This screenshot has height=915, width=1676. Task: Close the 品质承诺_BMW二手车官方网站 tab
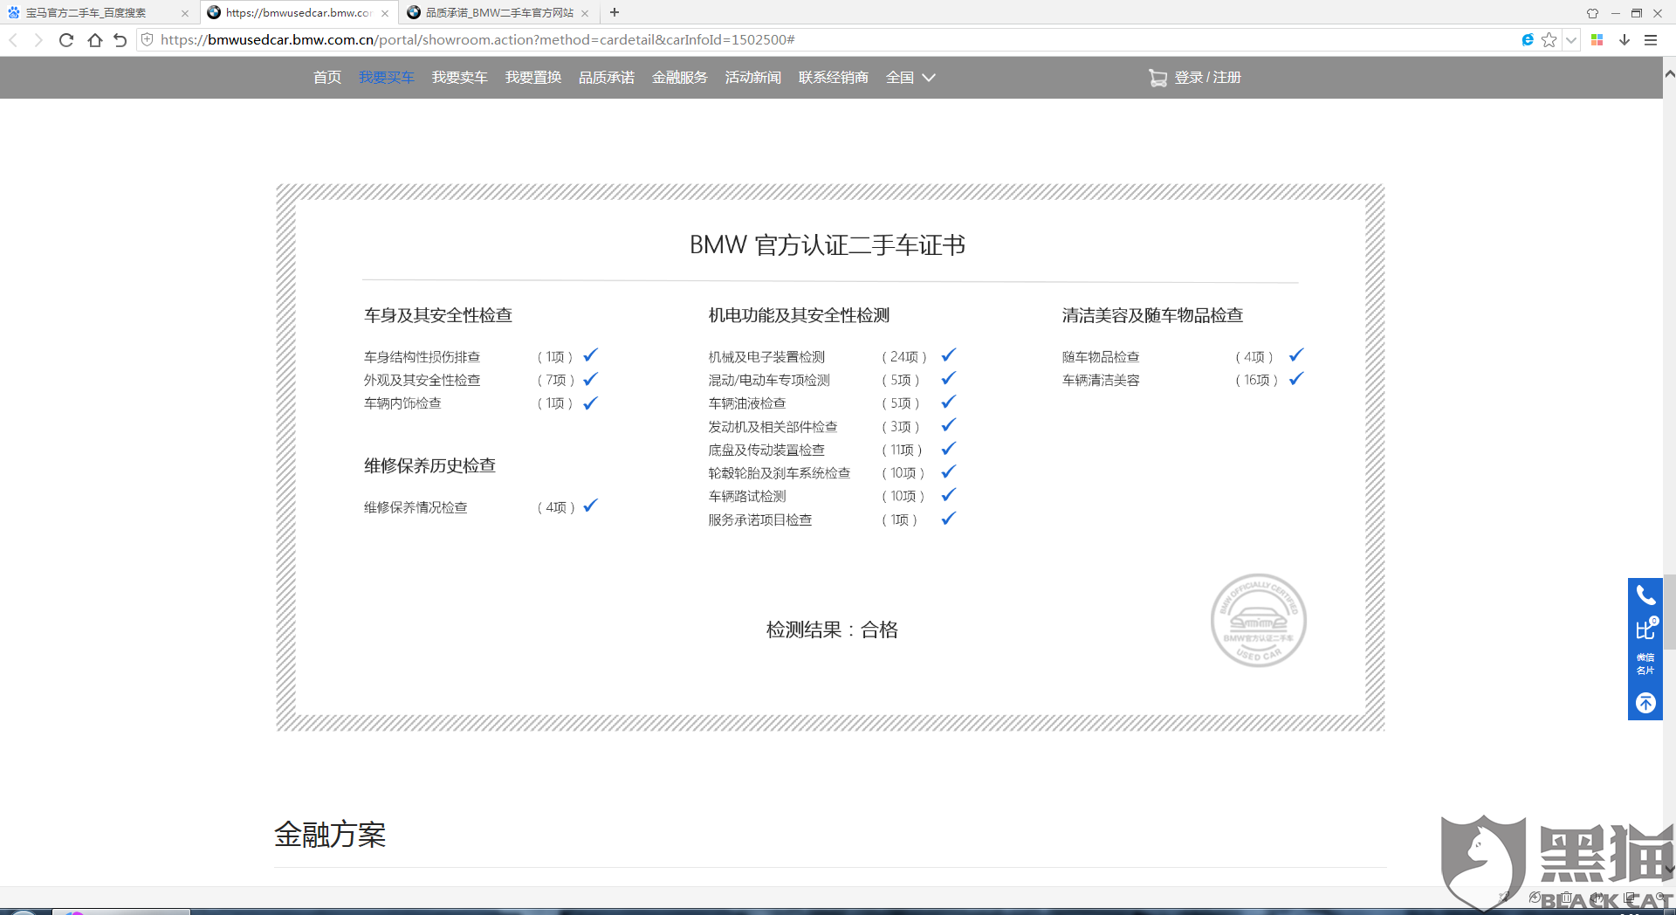pyautogui.click(x=585, y=13)
